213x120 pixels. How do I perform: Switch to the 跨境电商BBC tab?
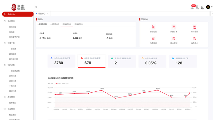tap(79, 24)
